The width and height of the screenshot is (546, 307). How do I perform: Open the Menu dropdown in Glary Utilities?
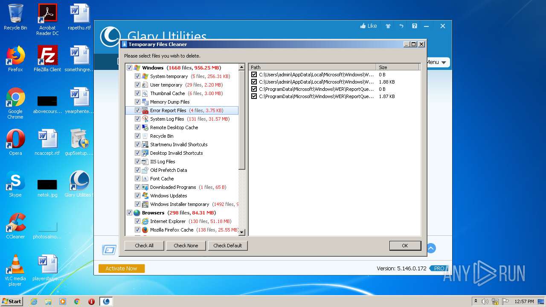pos(437,62)
